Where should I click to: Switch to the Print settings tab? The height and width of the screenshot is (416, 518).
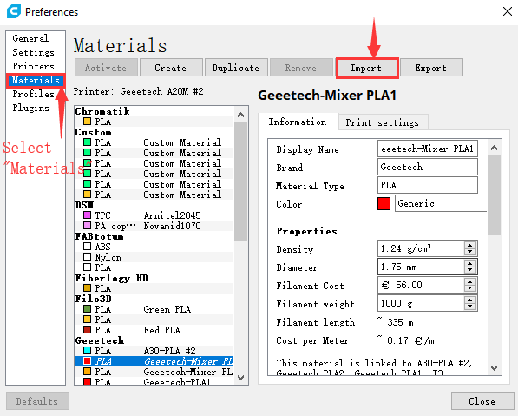pos(383,122)
